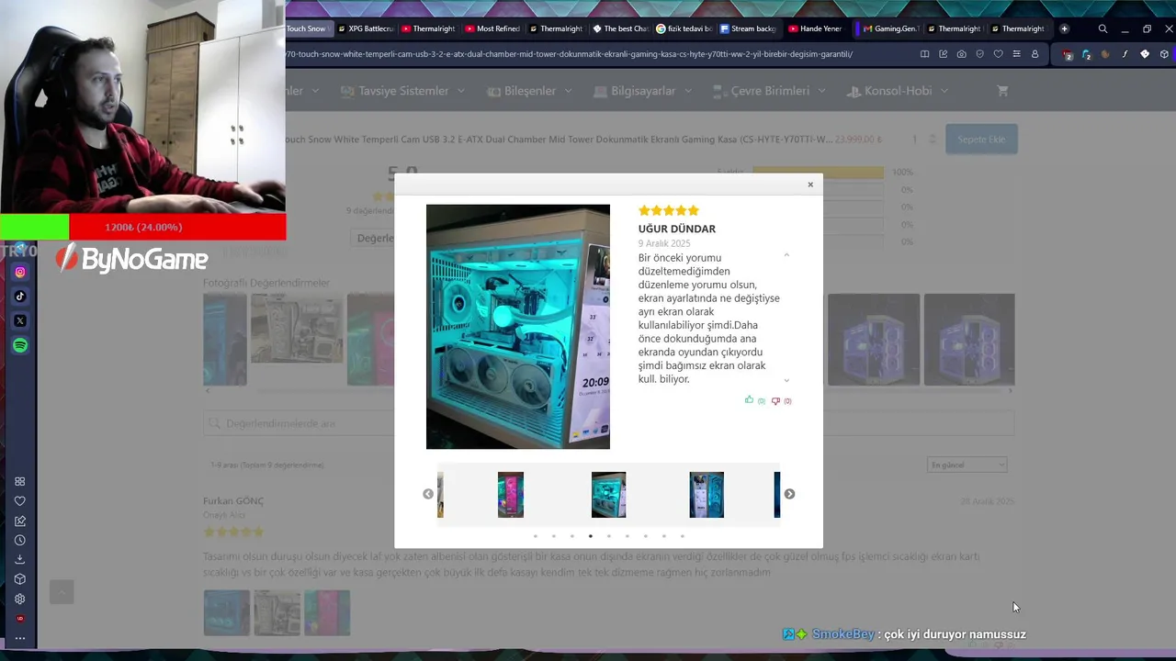Select the active fourth carousel dot
1176x661 pixels.
[x=591, y=536]
